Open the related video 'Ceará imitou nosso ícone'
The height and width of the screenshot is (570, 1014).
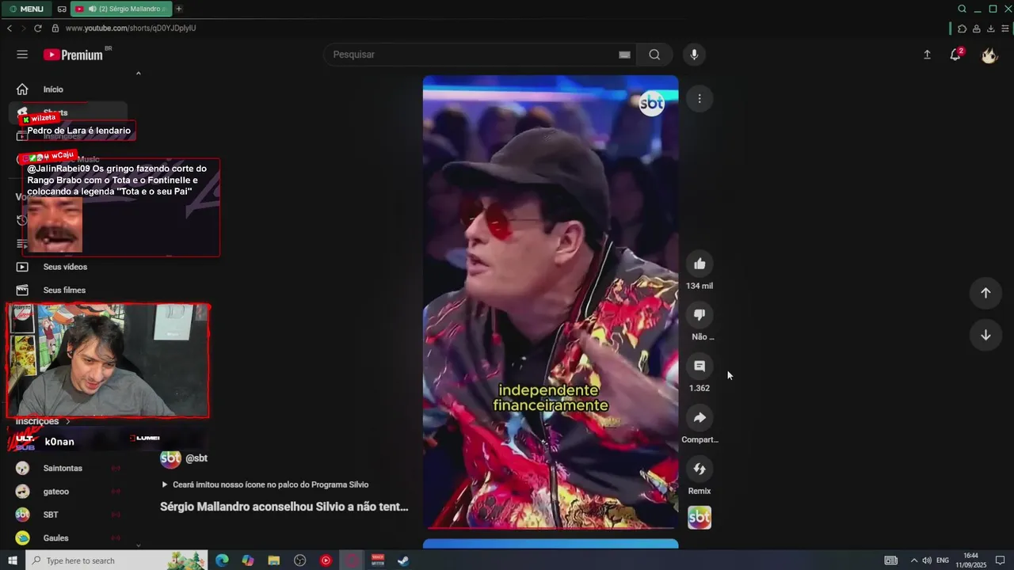[x=265, y=484]
